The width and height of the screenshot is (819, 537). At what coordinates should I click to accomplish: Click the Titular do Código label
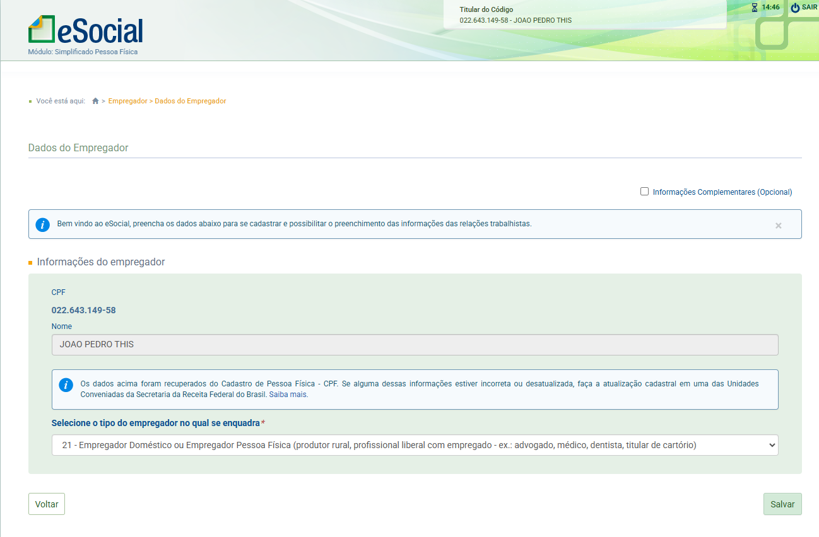coord(486,9)
